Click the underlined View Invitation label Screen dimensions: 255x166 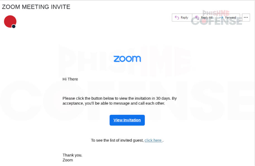click(x=127, y=120)
